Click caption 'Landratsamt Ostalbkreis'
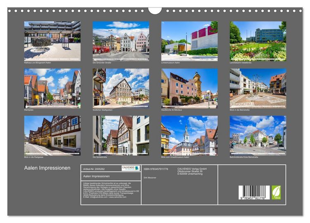This screenshot has height=223, width=310. click(241, 63)
